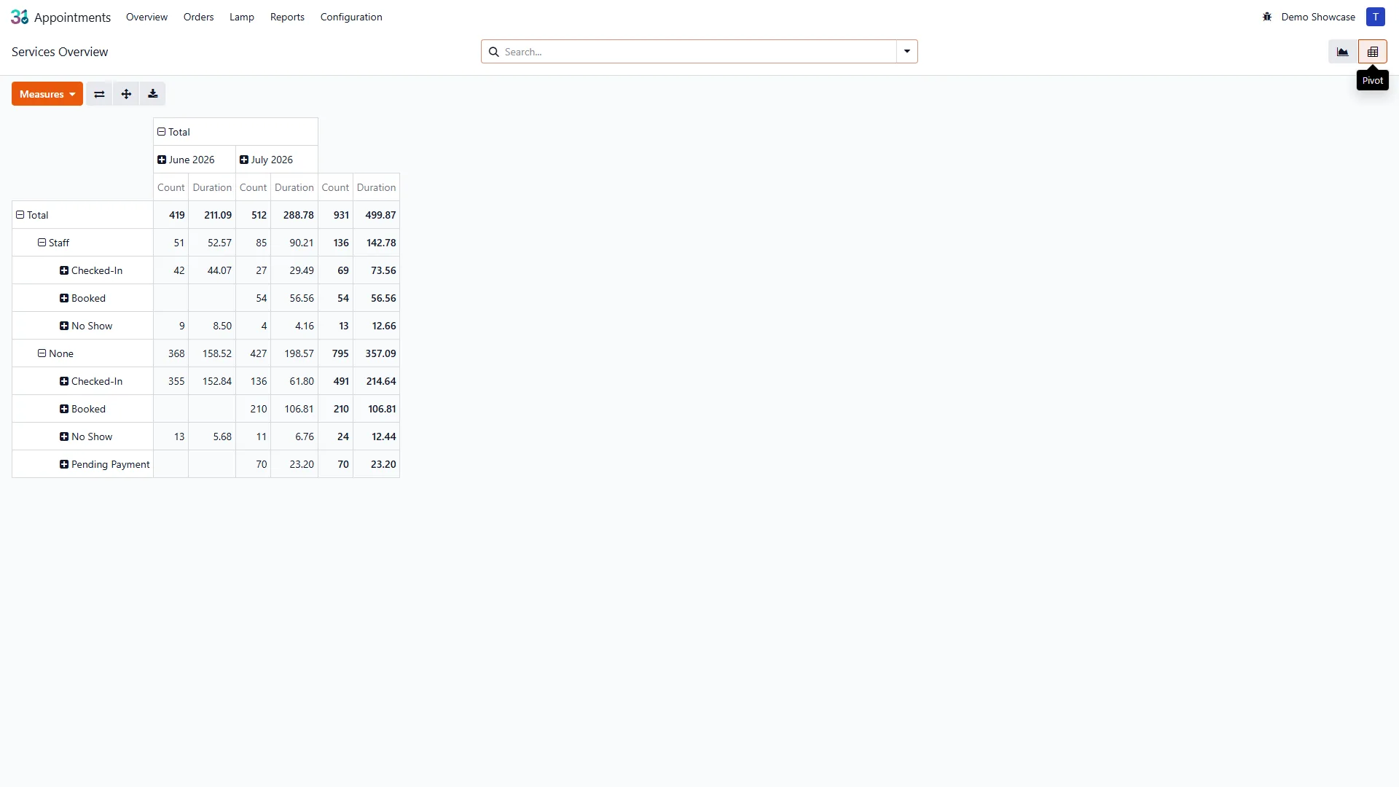Click Pending Payment total duration 23.20
This screenshot has width=1399, height=787.
coord(377,464)
